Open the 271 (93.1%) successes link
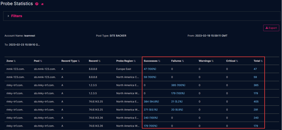Viewport: 282px width, 130px height. tap(151, 110)
